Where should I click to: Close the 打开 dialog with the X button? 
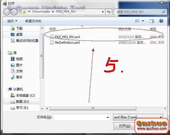(x=162, y=2)
